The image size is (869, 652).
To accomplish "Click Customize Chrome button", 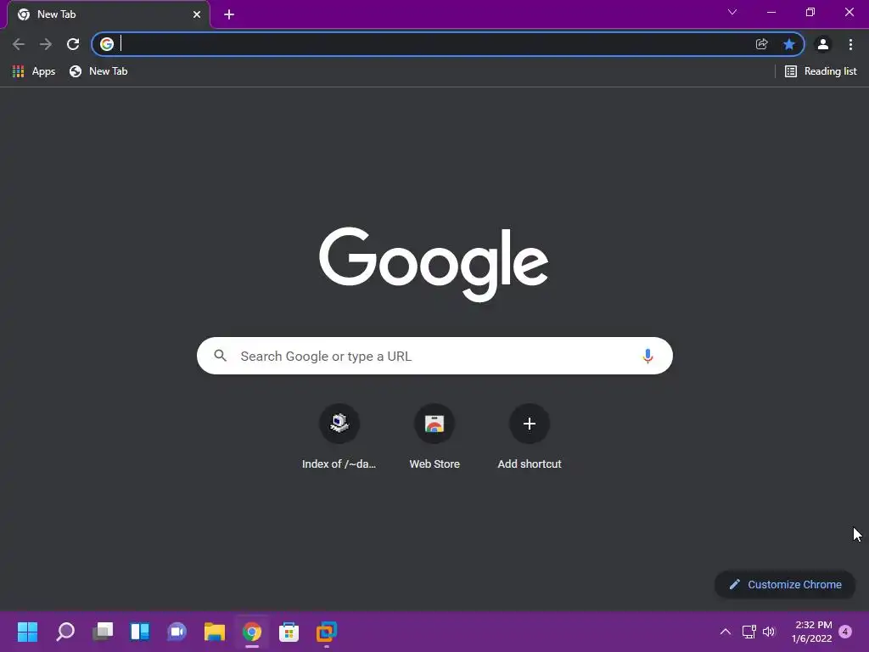I will (x=785, y=584).
